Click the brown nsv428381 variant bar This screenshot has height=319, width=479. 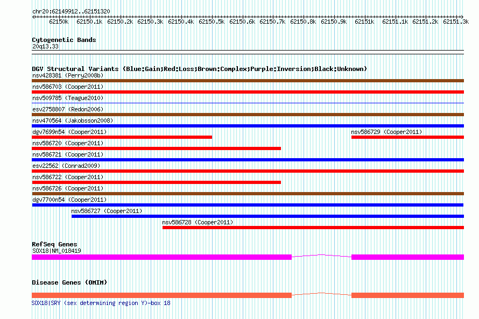(248, 81)
